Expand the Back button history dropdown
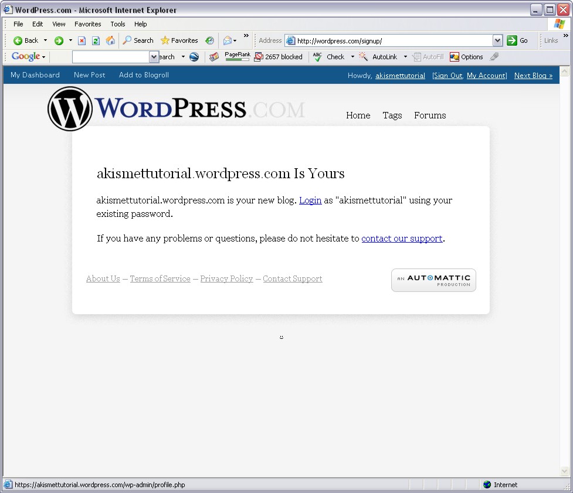 coord(45,40)
